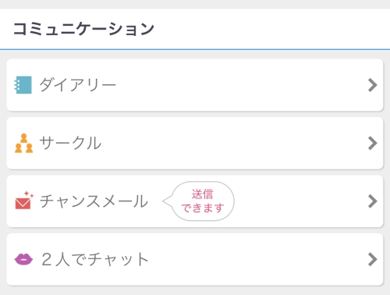Select the サークル menu label

pyautogui.click(x=70, y=143)
